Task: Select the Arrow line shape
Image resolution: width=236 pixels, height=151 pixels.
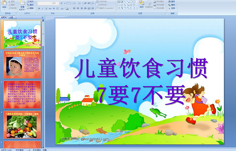Action: [128, 2]
